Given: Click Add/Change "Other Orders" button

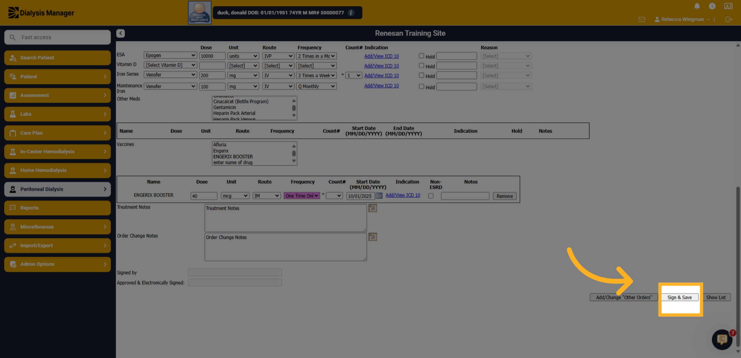Looking at the screenshot, I should tap(624, 297).
